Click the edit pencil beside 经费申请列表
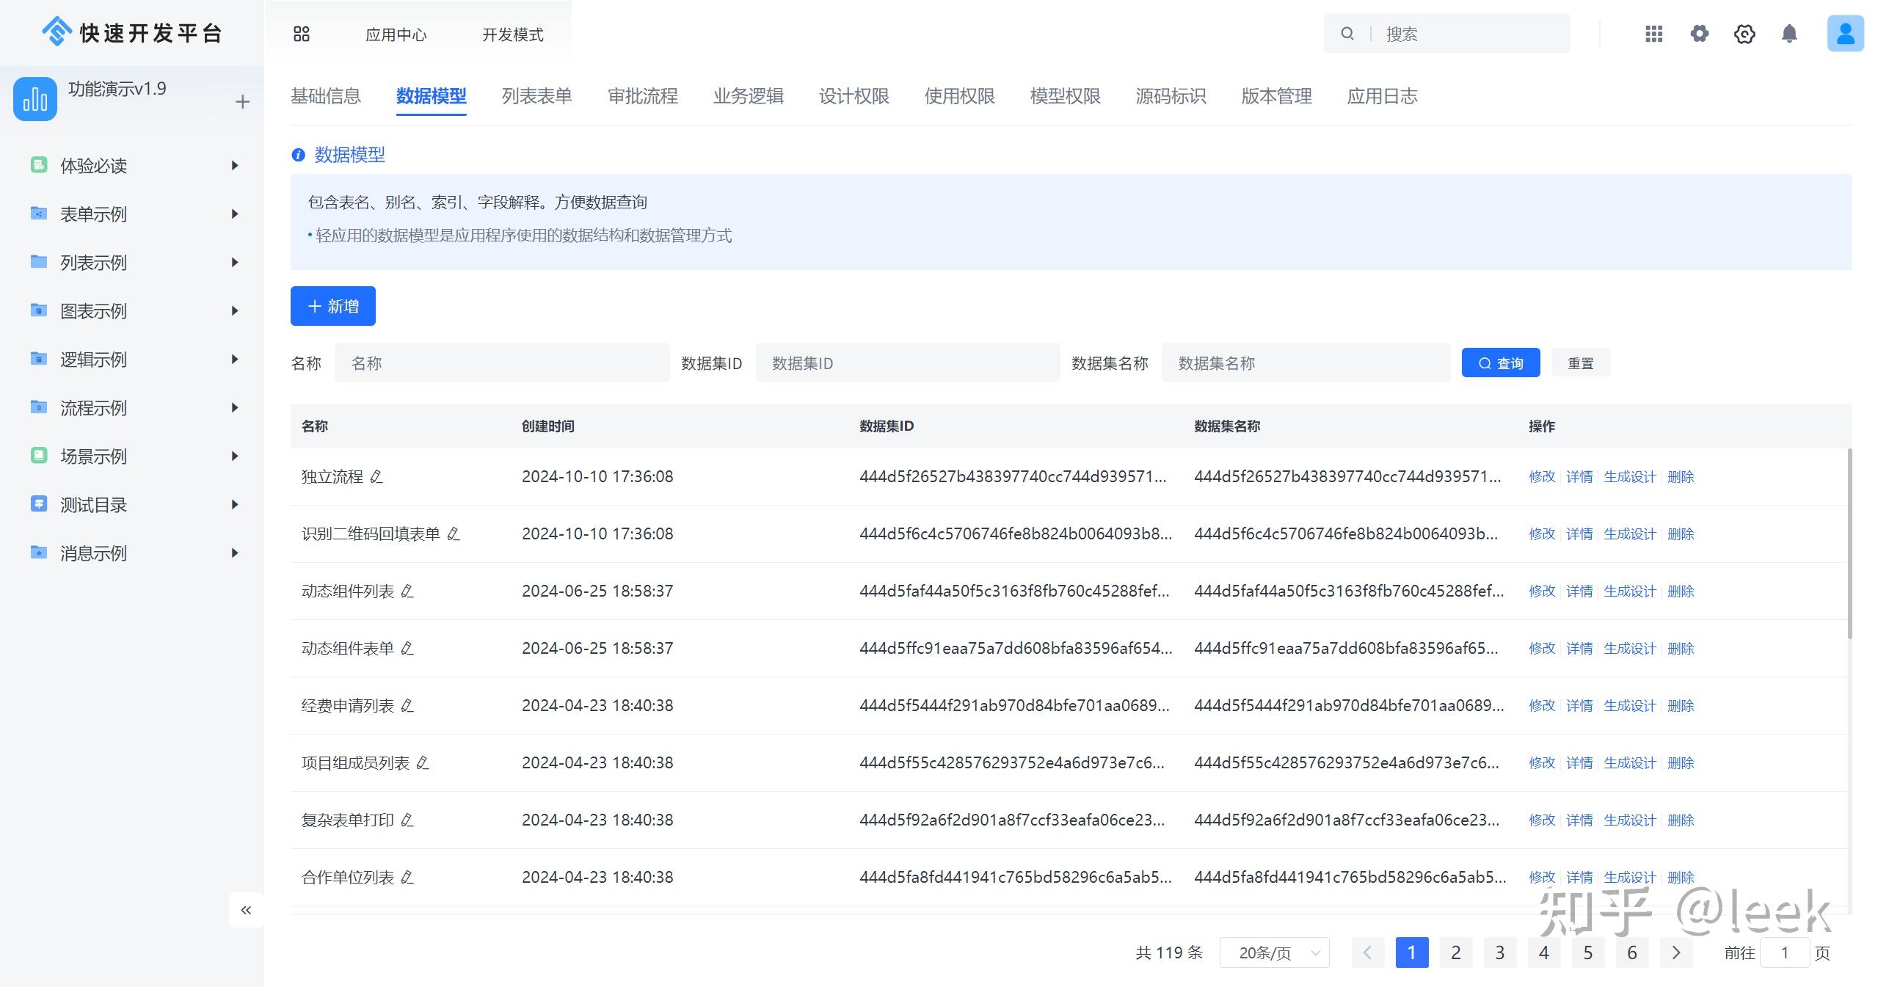This screenshot has width=1878, height=987. (x=407, y=706)
